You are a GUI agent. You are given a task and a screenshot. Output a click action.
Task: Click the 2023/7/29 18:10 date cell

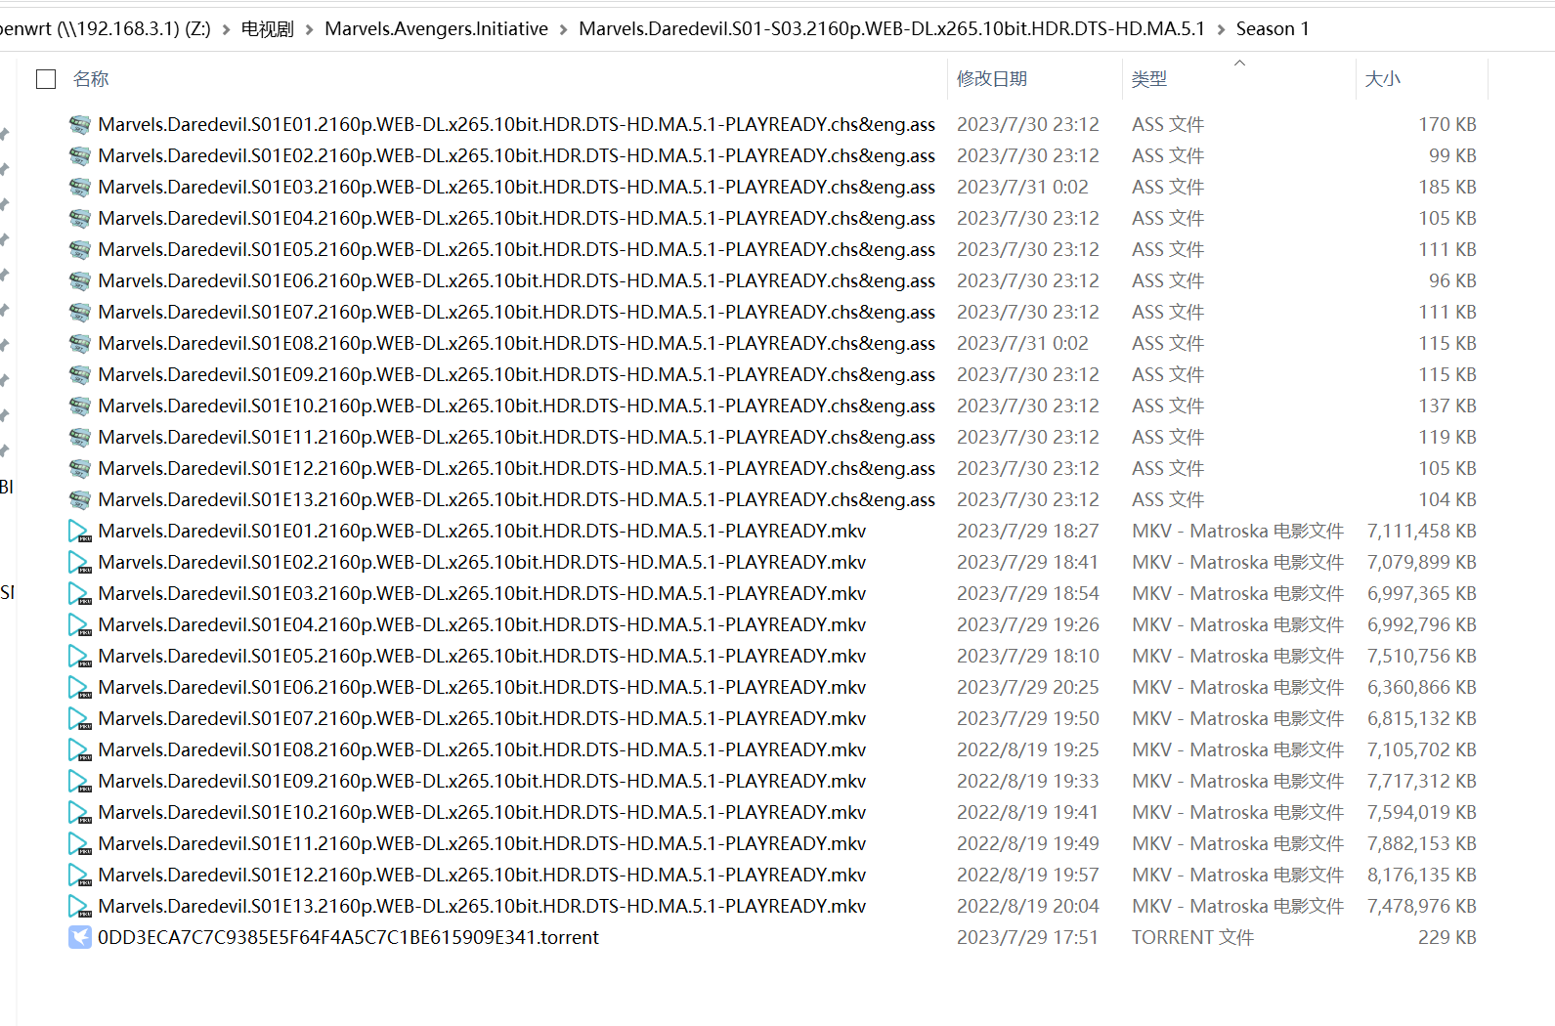(1028, 656)
